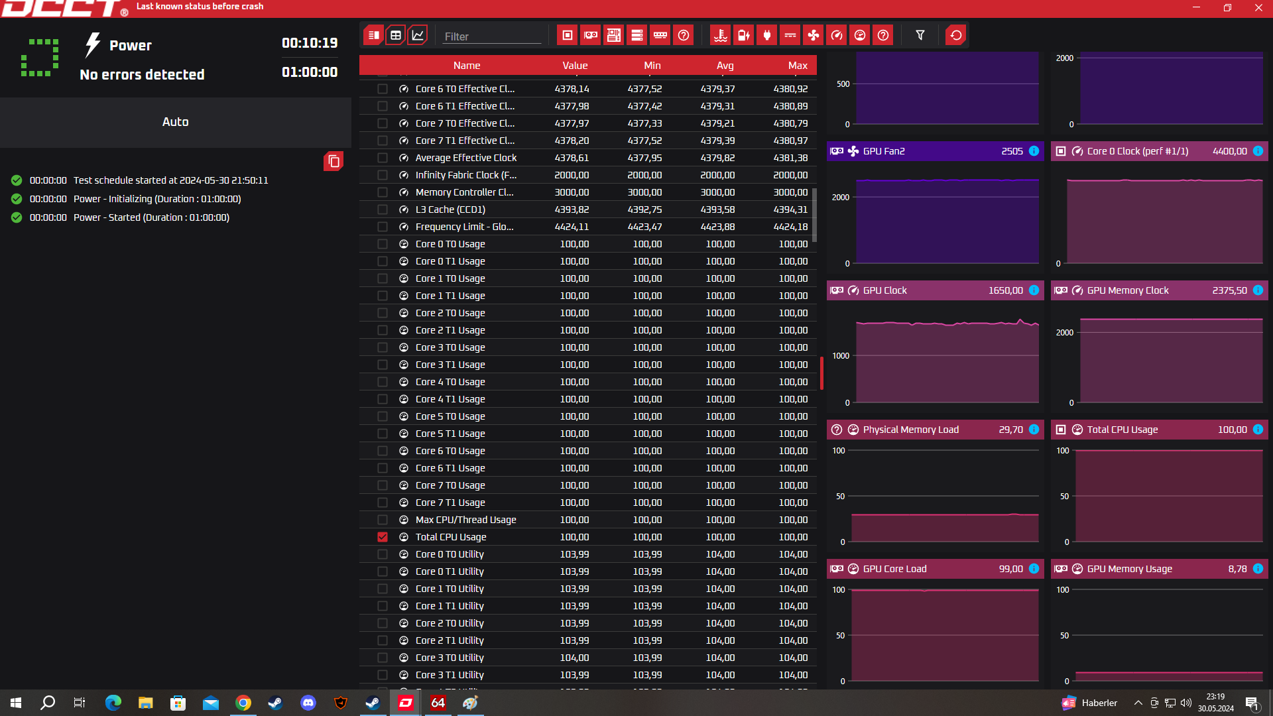Screen dimensions: 1273x716
Task: Sort the table by Name column
Action: (467, 65)
